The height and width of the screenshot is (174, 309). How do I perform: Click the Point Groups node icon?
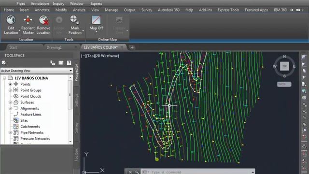[16, 90]
